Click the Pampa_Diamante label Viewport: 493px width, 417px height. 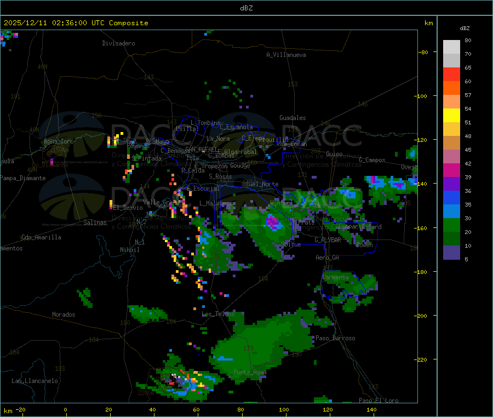[x=23, y=178]
